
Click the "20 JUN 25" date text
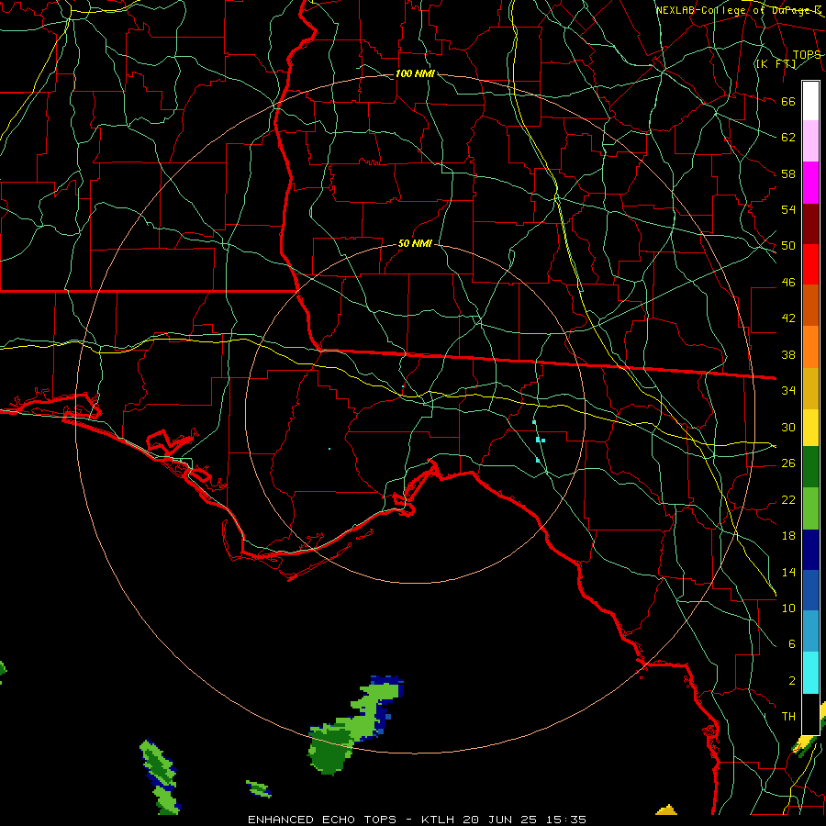pyautogui.click(x=500, y=820)
